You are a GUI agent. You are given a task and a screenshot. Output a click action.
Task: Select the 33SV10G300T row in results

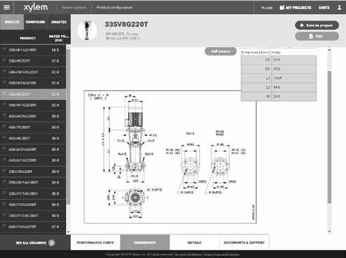tap(33, 172)
